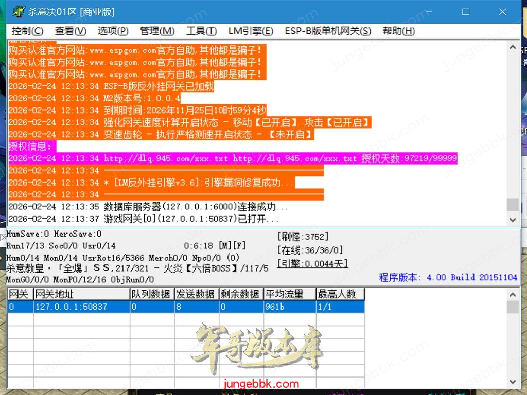Click the log panel scrollbar thumb

[512, 204]
